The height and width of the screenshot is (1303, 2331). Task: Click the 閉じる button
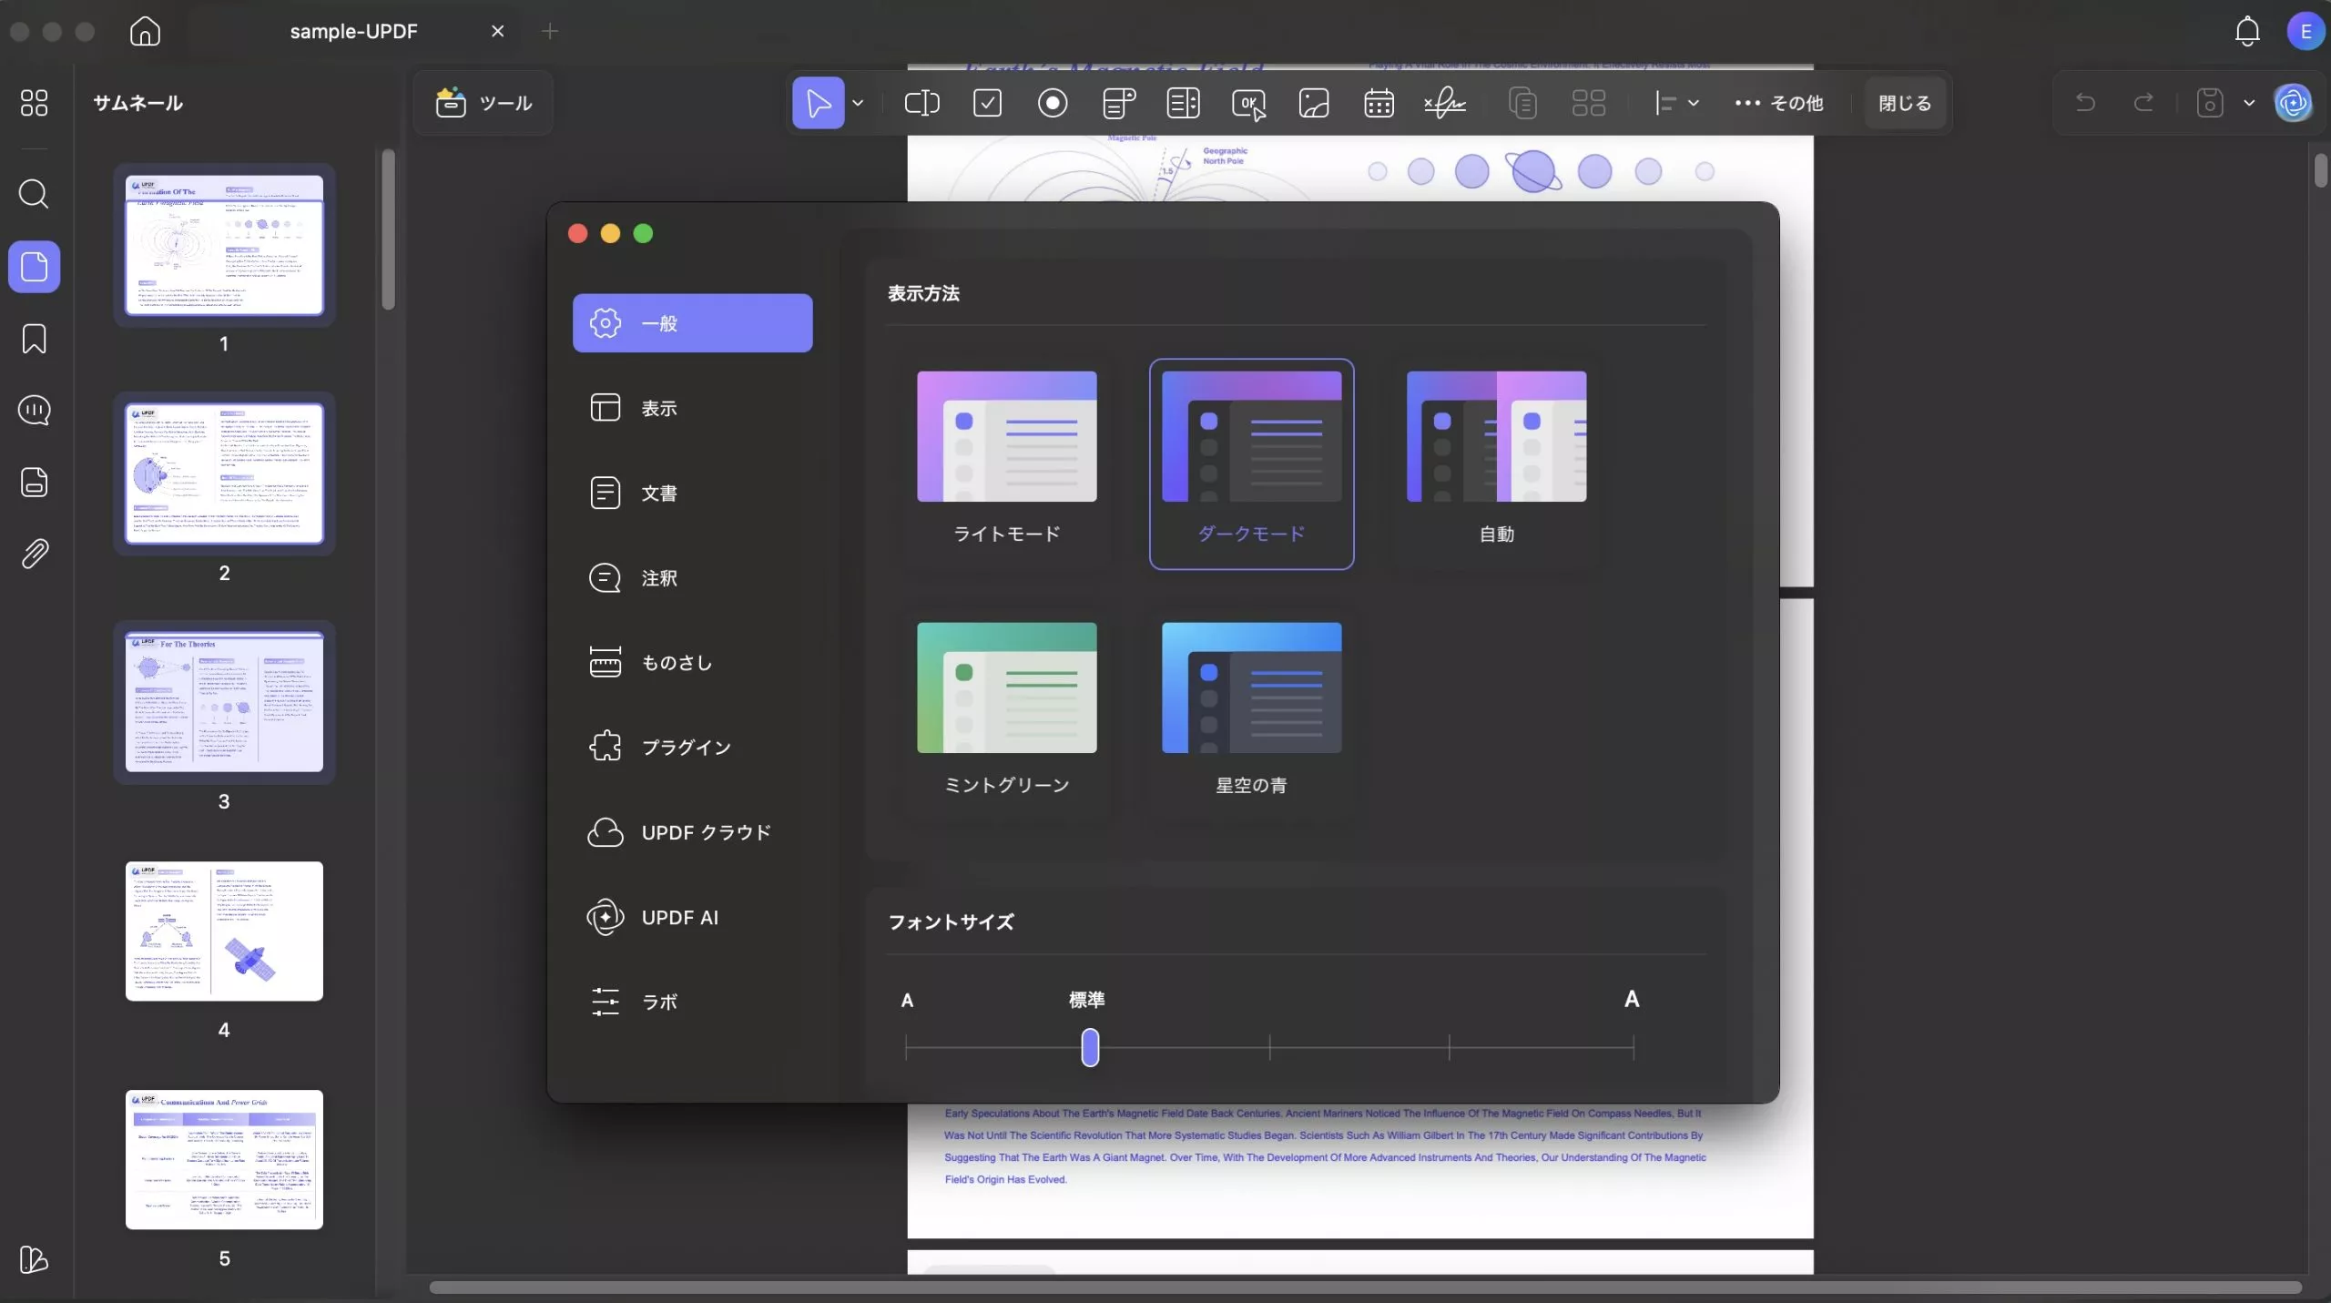1904,103
